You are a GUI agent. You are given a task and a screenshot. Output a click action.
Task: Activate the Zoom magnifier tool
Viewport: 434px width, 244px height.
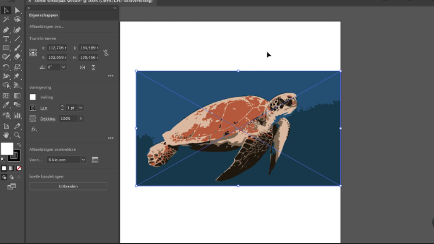click(x=17, y=135)
